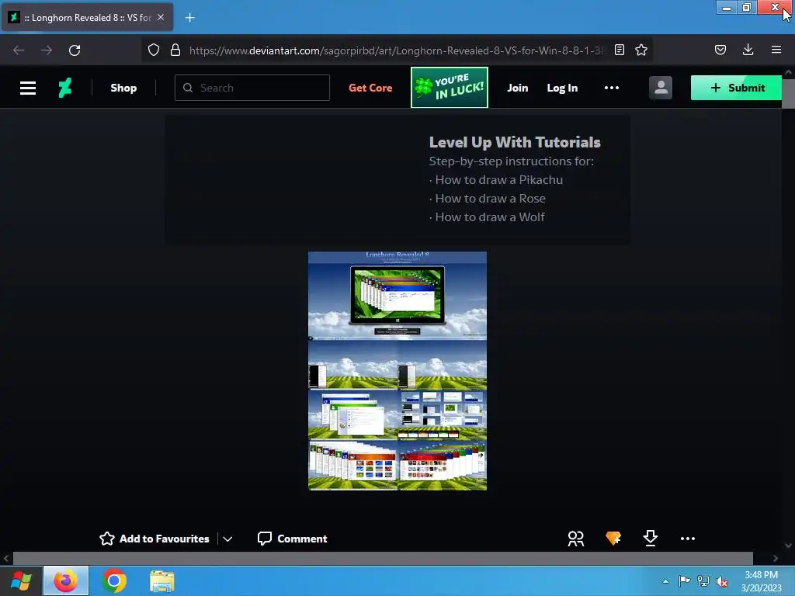Click Join to sign up
The image size is (795, 596).
(517, 88)
